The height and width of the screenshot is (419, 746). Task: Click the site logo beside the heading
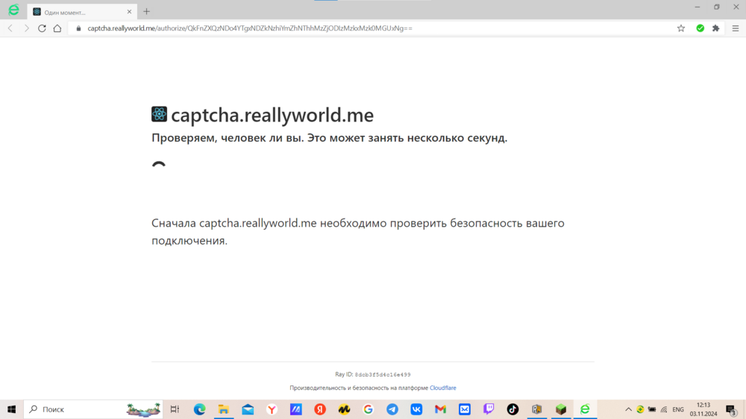coord(159,114)
